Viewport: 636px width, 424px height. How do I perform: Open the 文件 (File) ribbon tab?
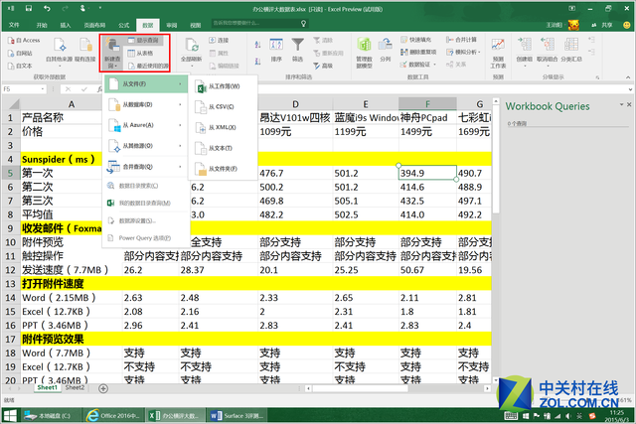click(14, 25)
